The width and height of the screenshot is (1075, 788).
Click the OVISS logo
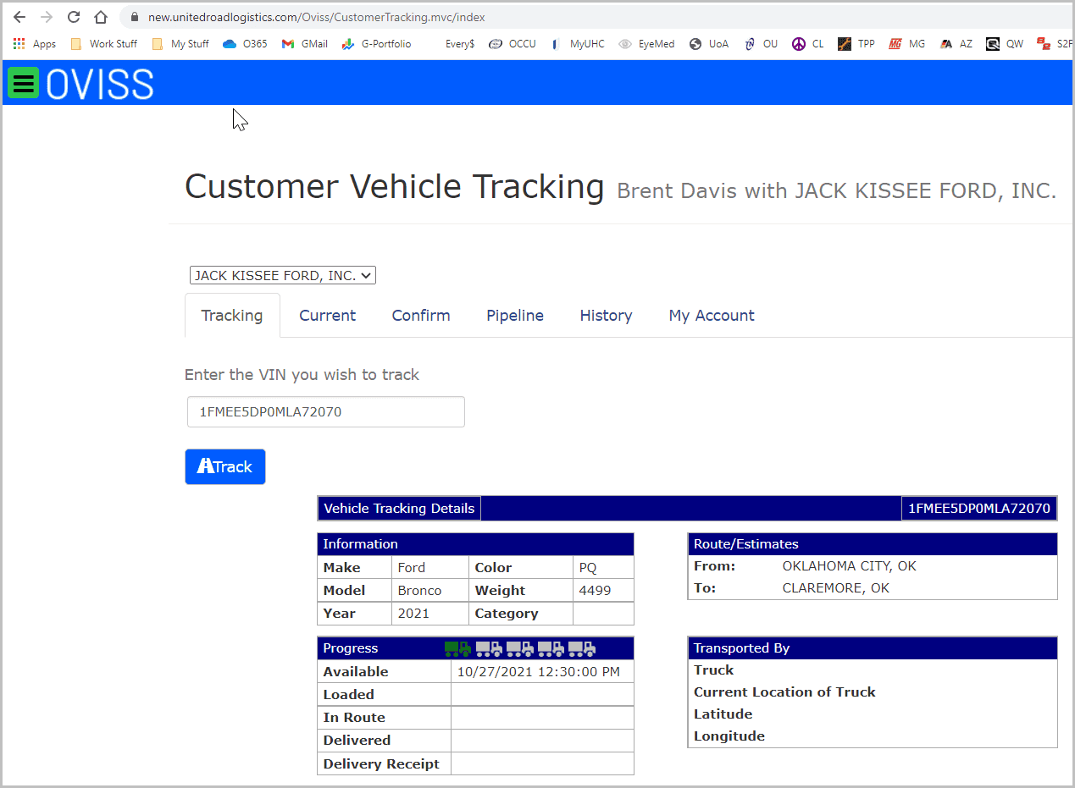(x=100, y=84)
